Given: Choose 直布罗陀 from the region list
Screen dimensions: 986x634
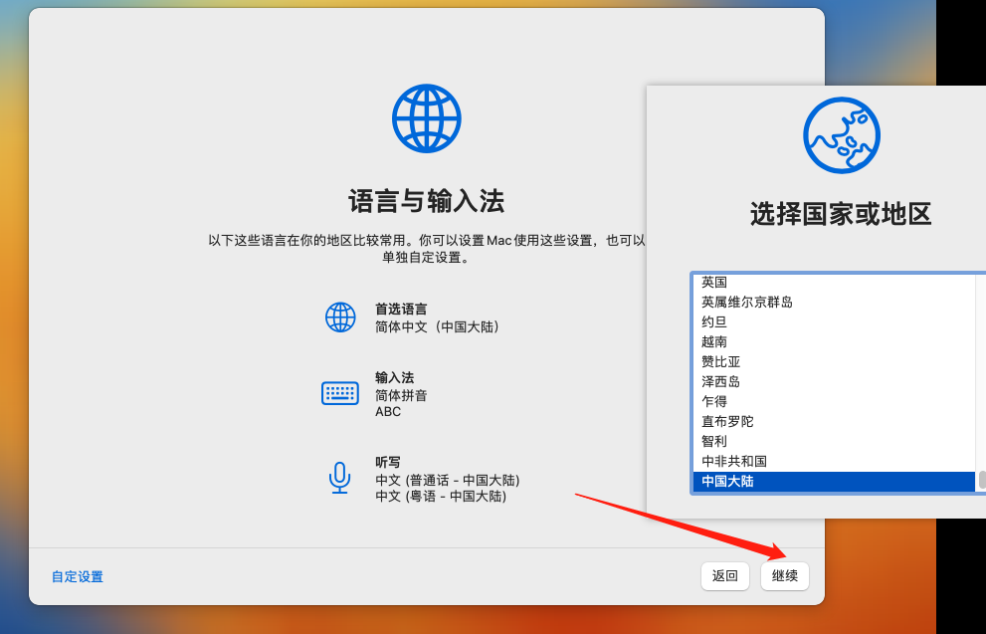Looking at the screenshot, I should (x=727, y=421).
